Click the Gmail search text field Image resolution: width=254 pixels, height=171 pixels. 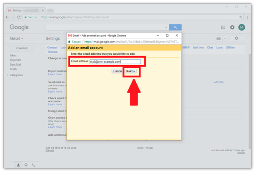[105, 27]
